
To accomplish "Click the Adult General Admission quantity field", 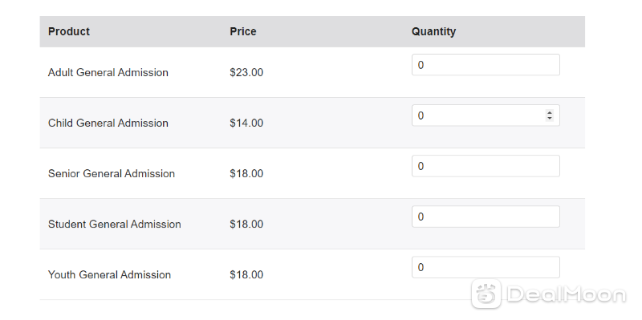I will tap(486, 65).
